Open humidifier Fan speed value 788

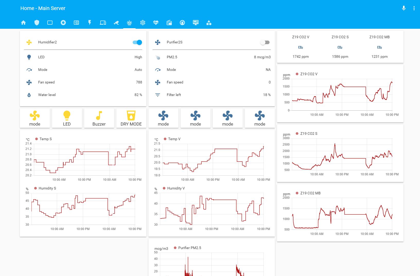(x=139, y=82)
